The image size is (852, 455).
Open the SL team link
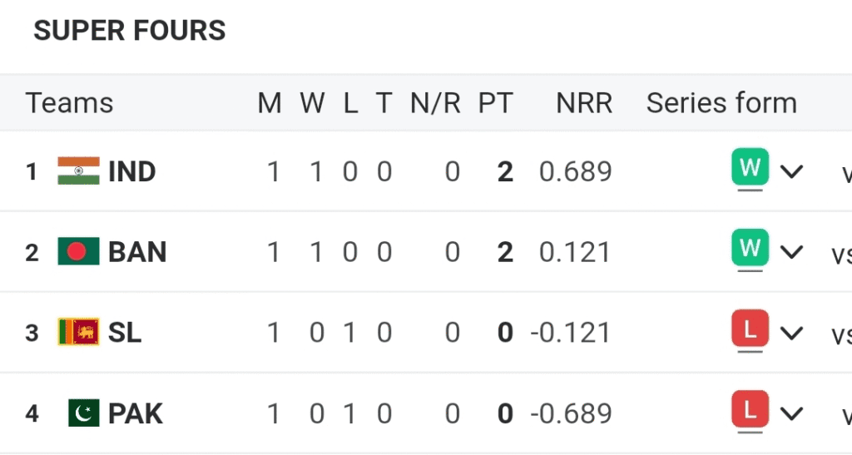pyautogui.click(x=125, y=333)
